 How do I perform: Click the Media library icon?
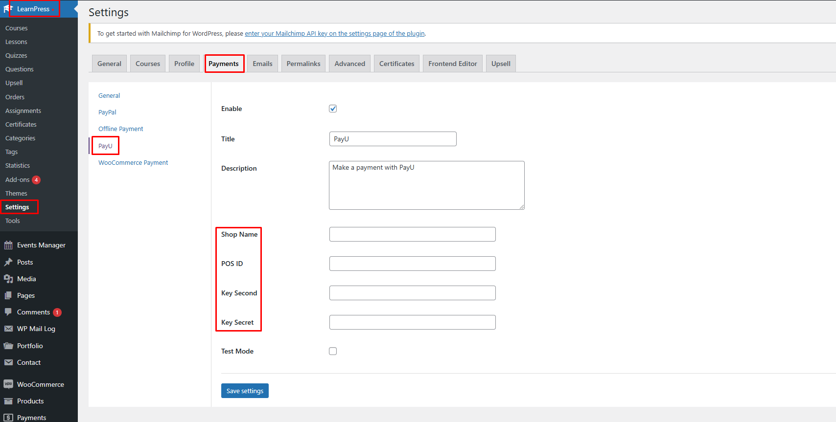tap(8, 279)
